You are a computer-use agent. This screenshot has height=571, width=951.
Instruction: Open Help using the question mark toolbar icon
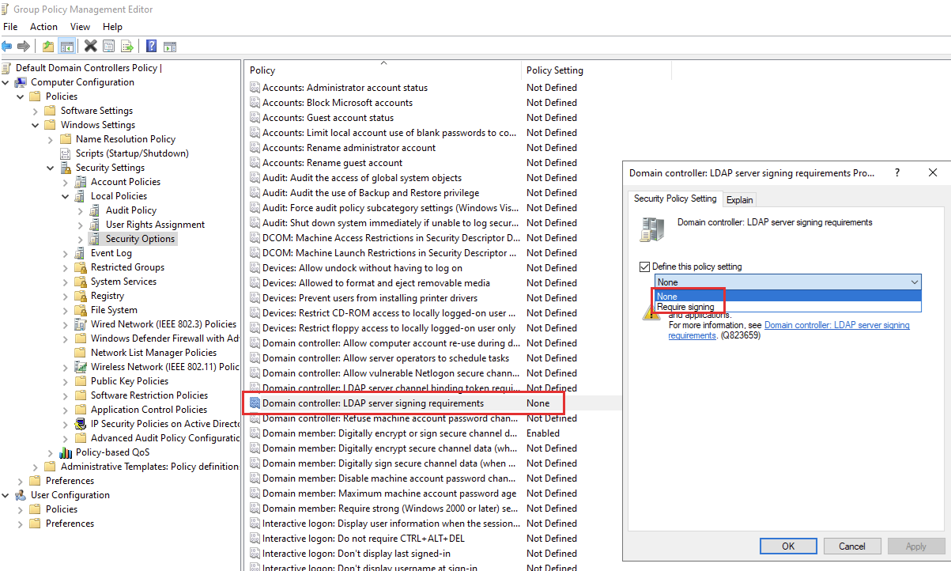tap(151, 45)
